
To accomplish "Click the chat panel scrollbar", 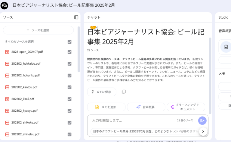I will [x=210, y=76].
